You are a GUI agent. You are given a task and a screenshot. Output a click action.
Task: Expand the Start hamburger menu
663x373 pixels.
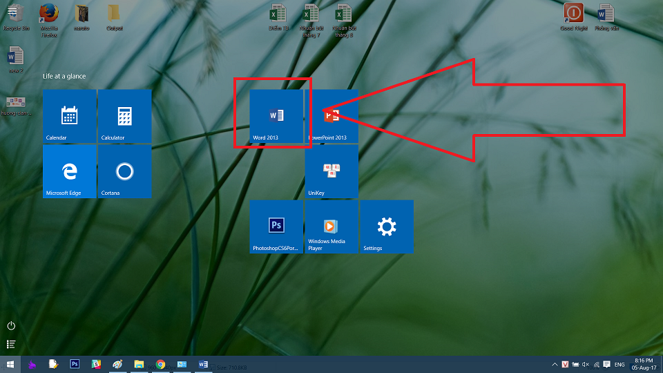(x=12, y=12)
